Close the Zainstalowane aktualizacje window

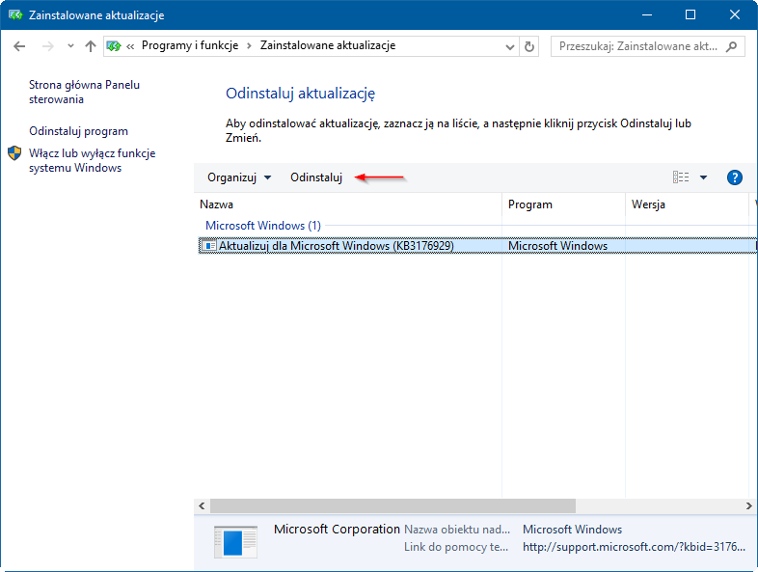735,15
